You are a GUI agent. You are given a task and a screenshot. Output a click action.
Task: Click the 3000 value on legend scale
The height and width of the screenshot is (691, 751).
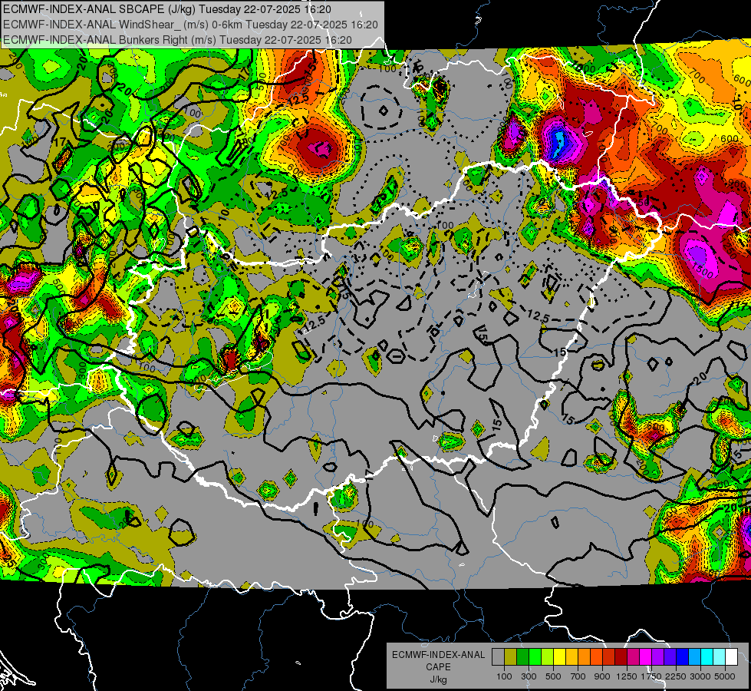700,676
